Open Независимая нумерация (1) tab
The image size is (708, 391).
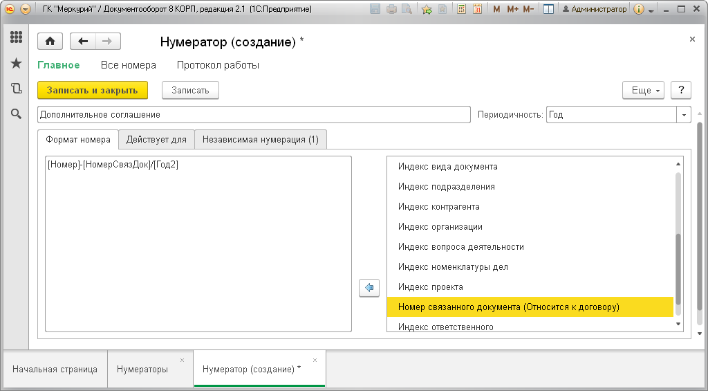coord(261,139)
